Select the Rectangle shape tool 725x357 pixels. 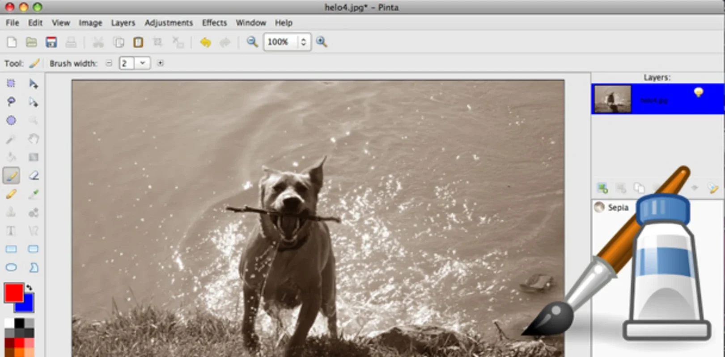(x=11, y=249)
